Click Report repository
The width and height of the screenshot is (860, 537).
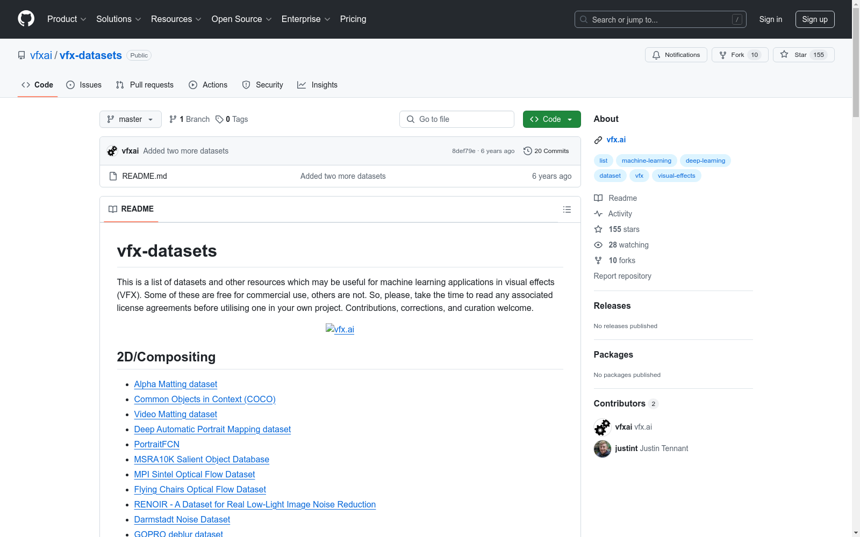click(x=622, y=276)
